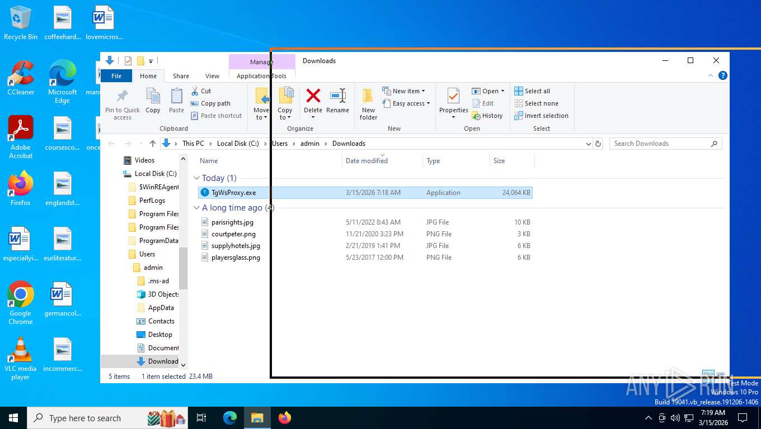
Task: Click the Edge icon in taskbar
Action: pos(230,417)
